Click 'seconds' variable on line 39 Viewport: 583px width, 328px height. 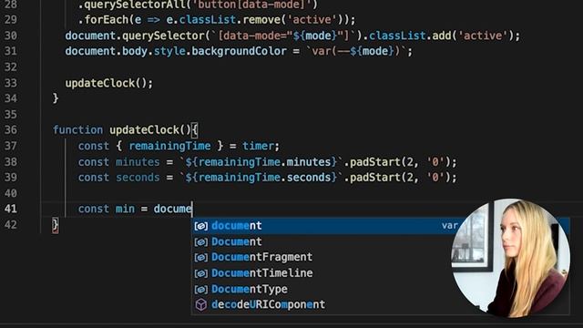138,178
